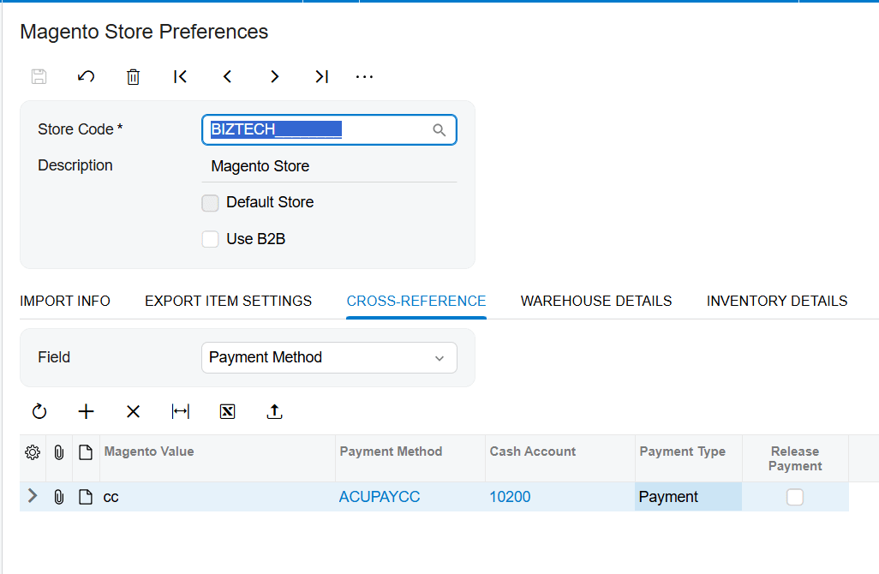Go to the first record
Image resolution: width=879 pixels, height=574 pixels.
point(180,76)
